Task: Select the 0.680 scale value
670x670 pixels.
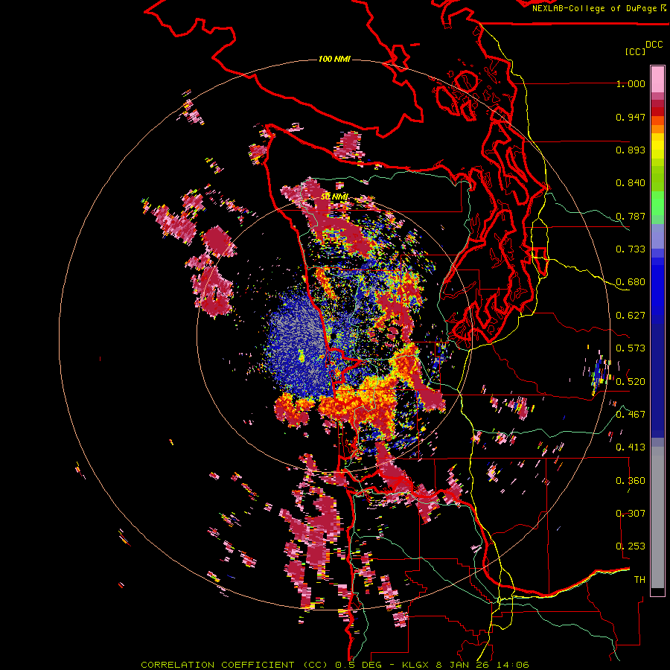Action: 631,282
